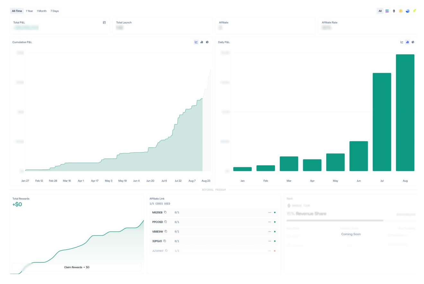Image resolution: width=424 pixels, height=284 pixels.
Task: Select the Cumulative P&L line chart toggle
Action: tap(196, 42)
